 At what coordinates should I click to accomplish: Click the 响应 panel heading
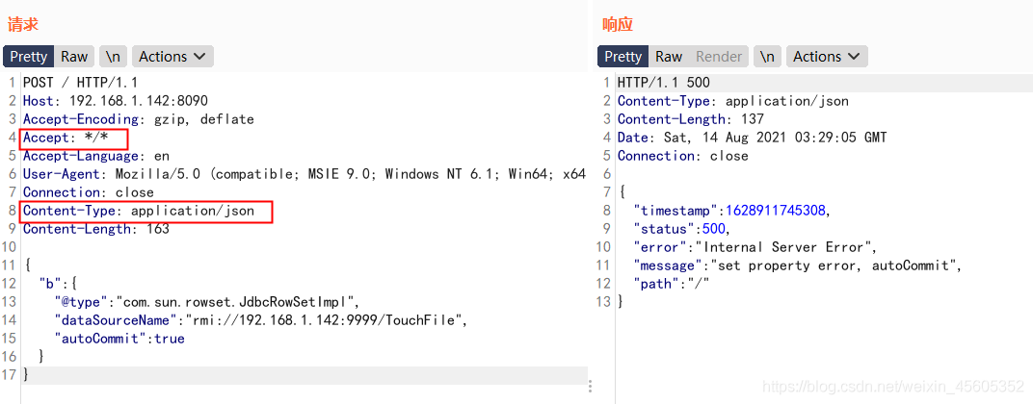click(618, 25)
